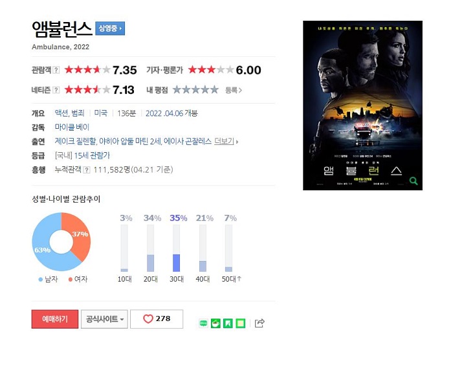
Task: Open the 액션 genre link
Action: [61, 113]
